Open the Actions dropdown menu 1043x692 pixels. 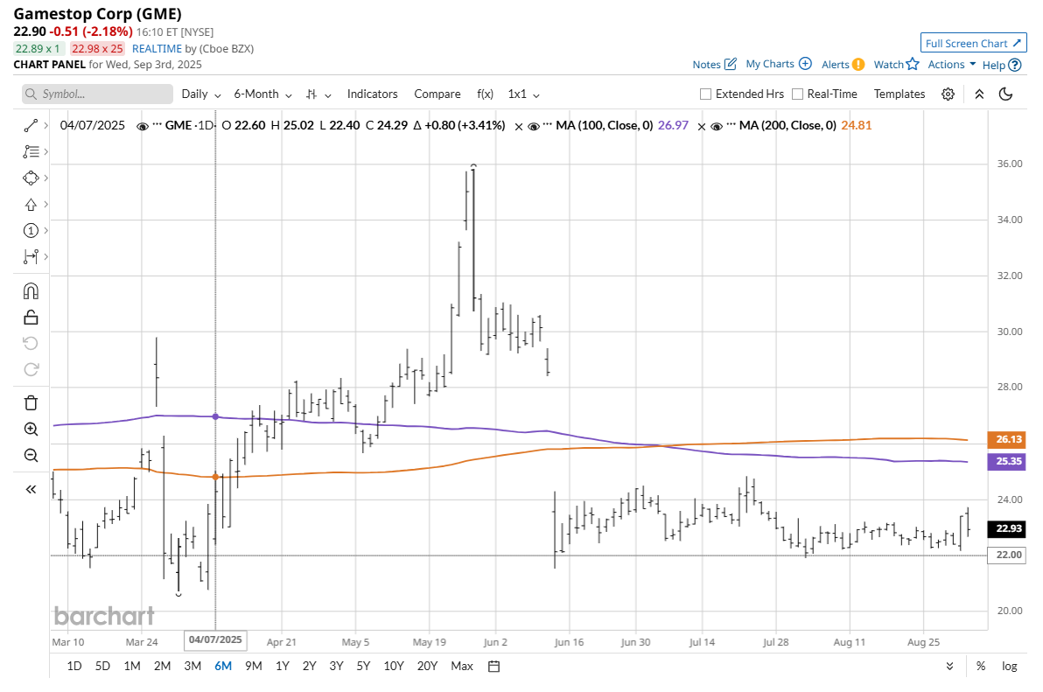(x=952, y=65)
